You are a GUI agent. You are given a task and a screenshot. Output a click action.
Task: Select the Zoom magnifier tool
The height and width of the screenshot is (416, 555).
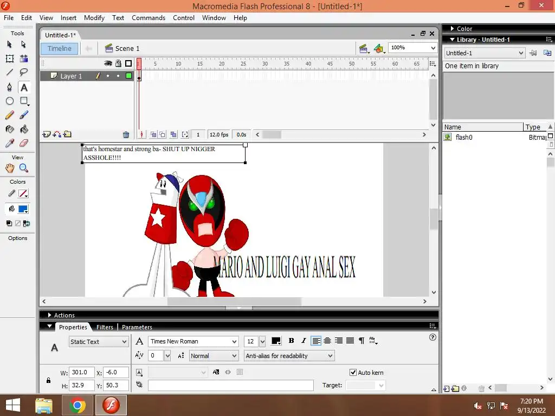(x=24, y=168)
